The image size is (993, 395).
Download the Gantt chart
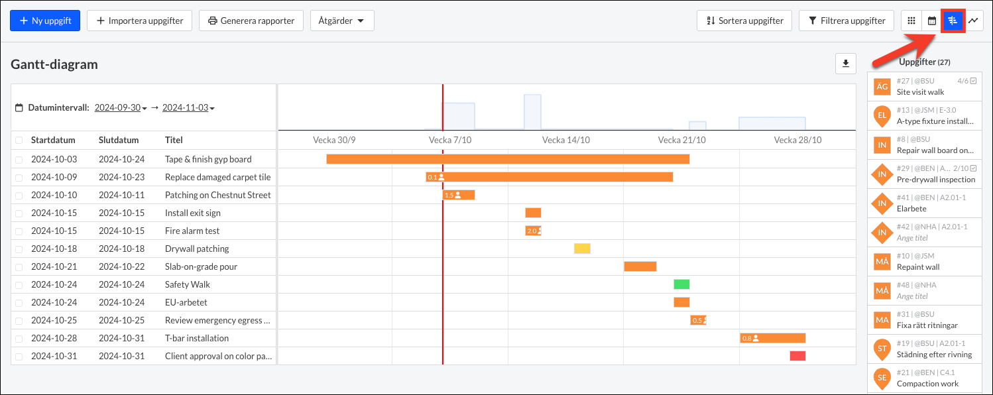845,62
